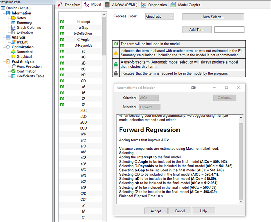
Task: Open the Summary node icon
Action: pyautogui.click(x=13, y=23)
